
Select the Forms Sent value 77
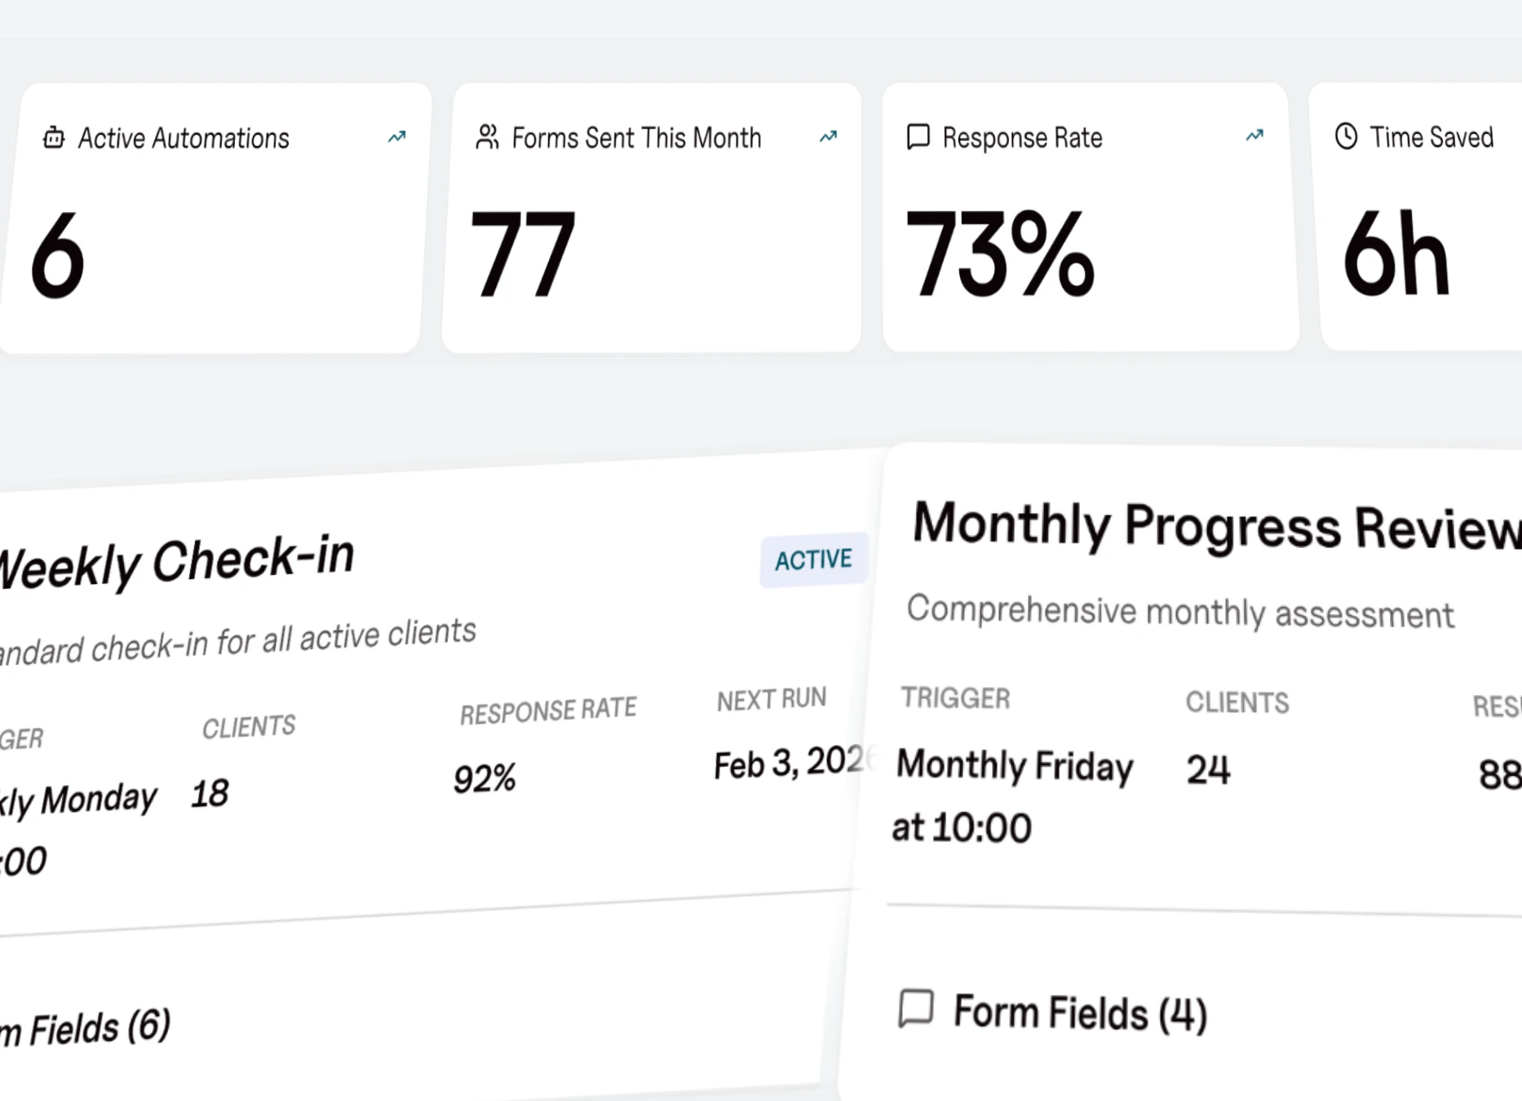click(523, 254)
